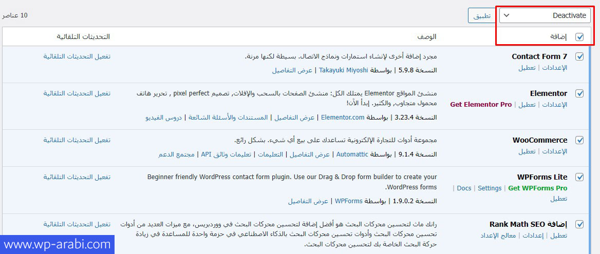Open the Automattic author link
This screenshot has width=600, height=254.
[352, 154]
